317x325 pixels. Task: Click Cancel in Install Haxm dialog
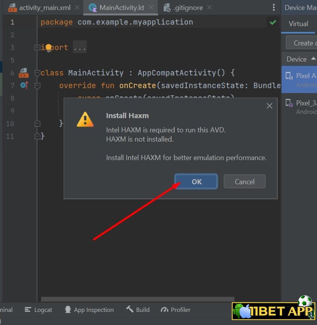tap(244, 181)
